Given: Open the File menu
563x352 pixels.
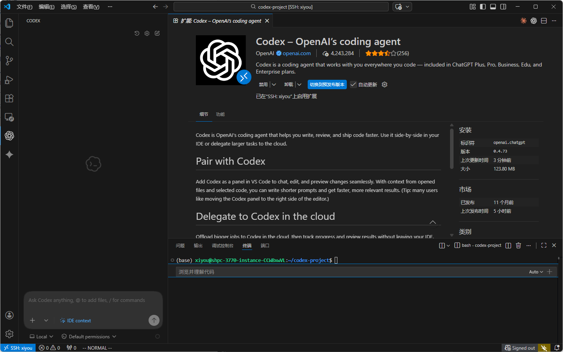Looking at the screenshot, I should [x=25, y=7].
